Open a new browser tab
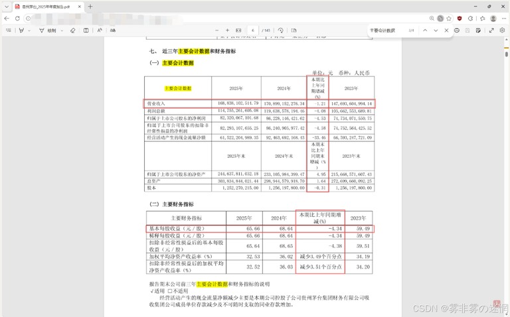The image size is (510, 317). [x=90, y=7]
